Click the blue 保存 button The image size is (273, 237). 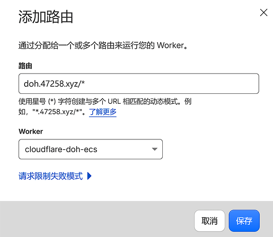[244, 221]
